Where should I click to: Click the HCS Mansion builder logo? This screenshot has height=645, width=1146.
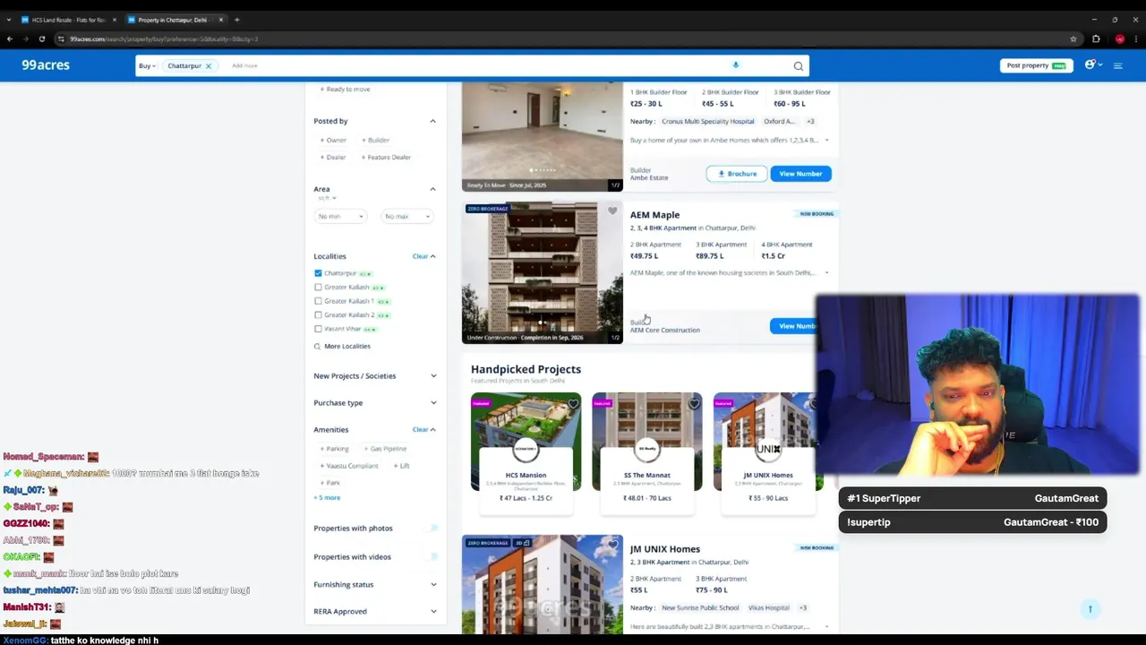click(526, 449)
